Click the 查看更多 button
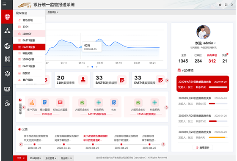 [203, 147]
